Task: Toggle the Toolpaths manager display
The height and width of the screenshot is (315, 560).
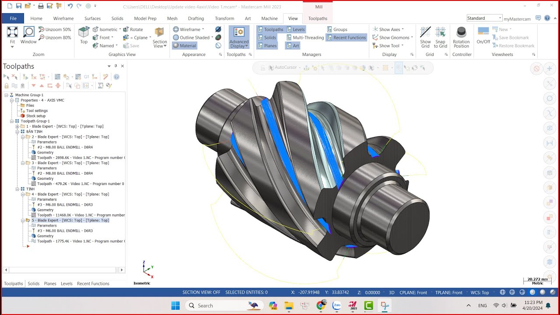Action: coord(270,29)
